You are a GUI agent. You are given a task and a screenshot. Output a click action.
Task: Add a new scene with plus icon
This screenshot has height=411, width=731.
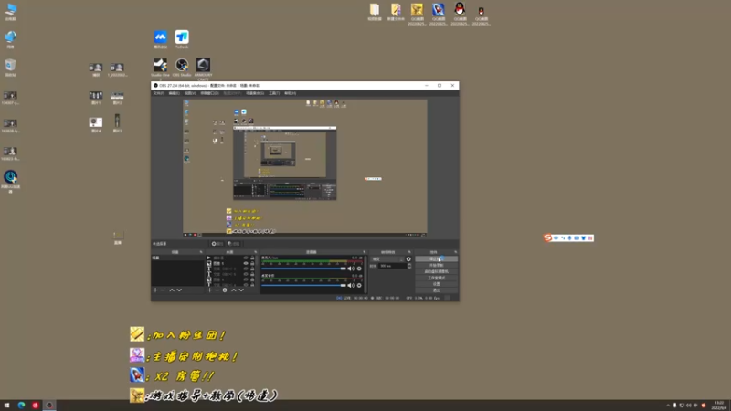click(x=155, y=290)
